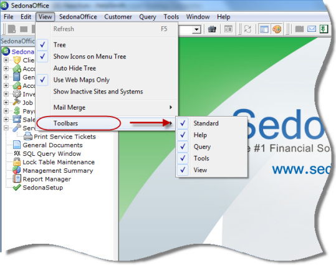Viewport: 336px width, 265px height.
Task: Click the notebook Report Manager icon
Action: 17,178
